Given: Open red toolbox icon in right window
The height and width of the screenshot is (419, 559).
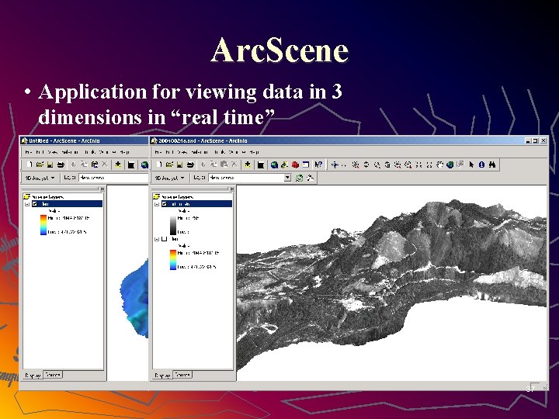Looking at the screenshot, I should pyautogui.click(x=295, y=164).
